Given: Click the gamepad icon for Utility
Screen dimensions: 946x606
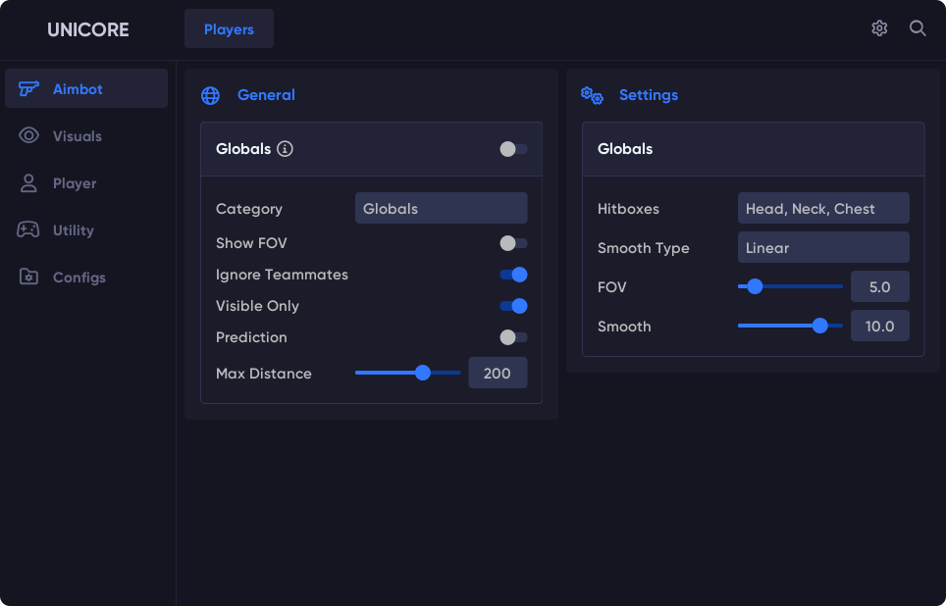Looking at the screenshot, I should pos(28,229).
